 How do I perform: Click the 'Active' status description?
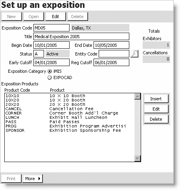pyautogui.click(x=52, y=54)
